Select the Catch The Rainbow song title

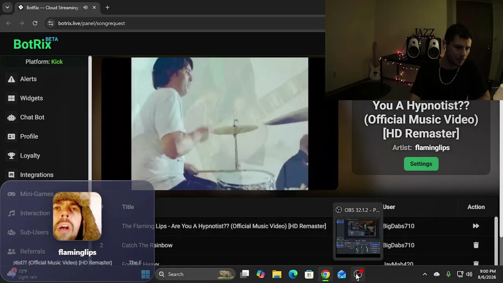tap(147, 245)
